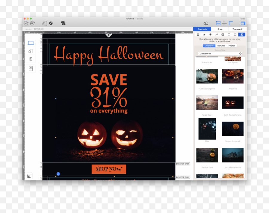Open the plain text version icon
The height and width of the screenshot is (213, 269).
(31, 59)
